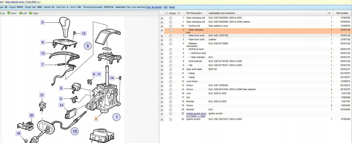Select callout 7 for the gear indicator

tap(43, 65)
